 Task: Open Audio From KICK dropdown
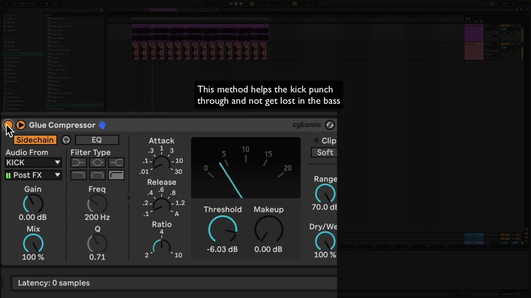click(x=34, y=163)
